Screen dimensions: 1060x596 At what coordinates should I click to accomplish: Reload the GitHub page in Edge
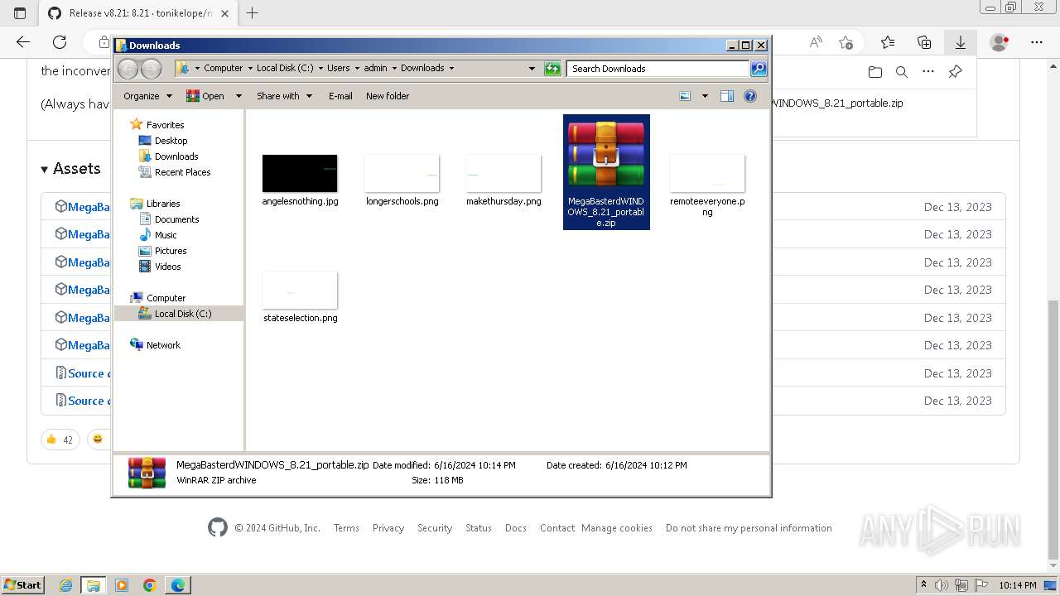(60, 41)
